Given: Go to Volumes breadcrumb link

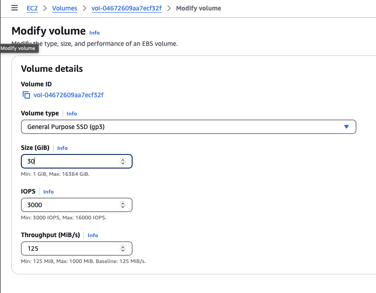Looking at the screenshot, I should 64,8.
